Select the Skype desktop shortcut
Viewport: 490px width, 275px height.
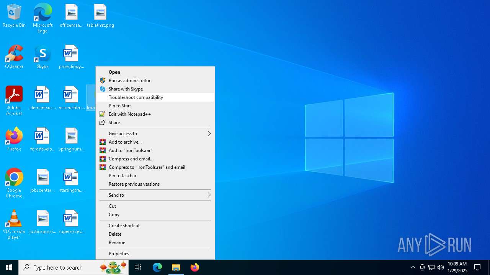click(42, 57)
